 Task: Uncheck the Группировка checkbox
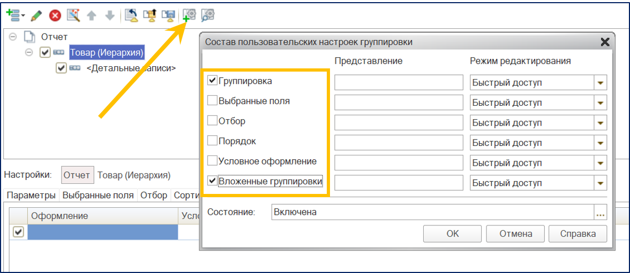coord(212,81)
